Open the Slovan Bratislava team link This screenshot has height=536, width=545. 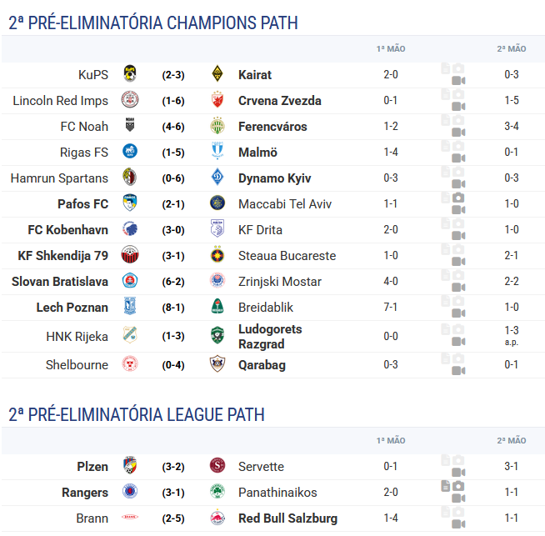click(60, 282)
